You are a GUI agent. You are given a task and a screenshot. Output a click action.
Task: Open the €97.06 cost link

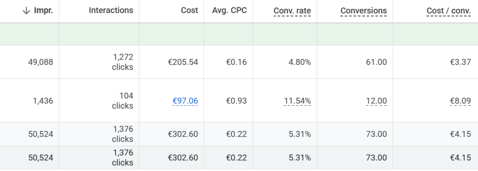185,101
